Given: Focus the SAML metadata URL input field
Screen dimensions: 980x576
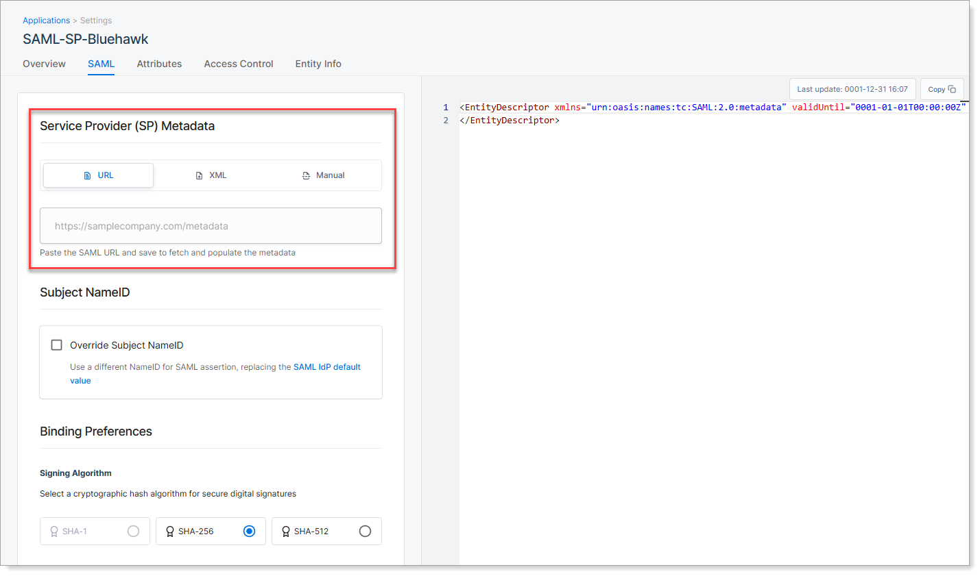Looking at the screenshot, I should [x=211, y=225].
